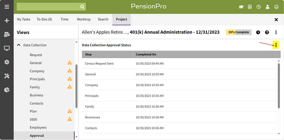This screenshot has width=284, height=140.
Task: Select the Businesses row in table
Action: (179, 117)
